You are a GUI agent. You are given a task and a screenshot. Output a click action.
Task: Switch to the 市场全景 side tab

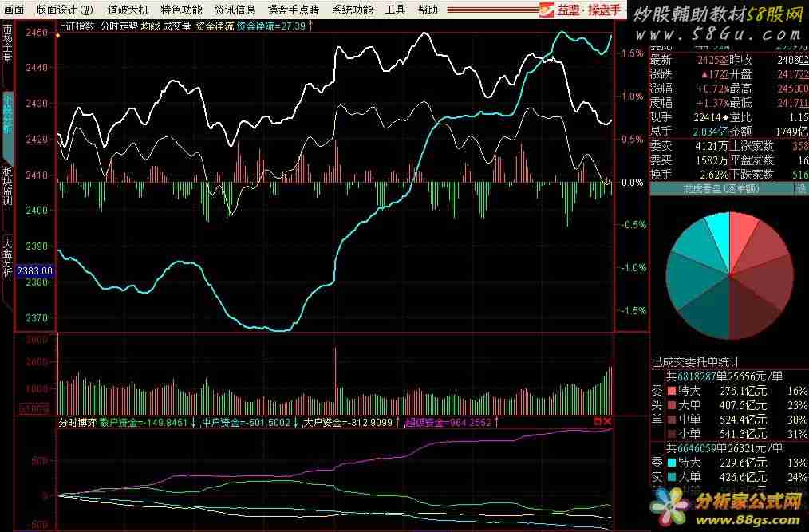point(6,44)
